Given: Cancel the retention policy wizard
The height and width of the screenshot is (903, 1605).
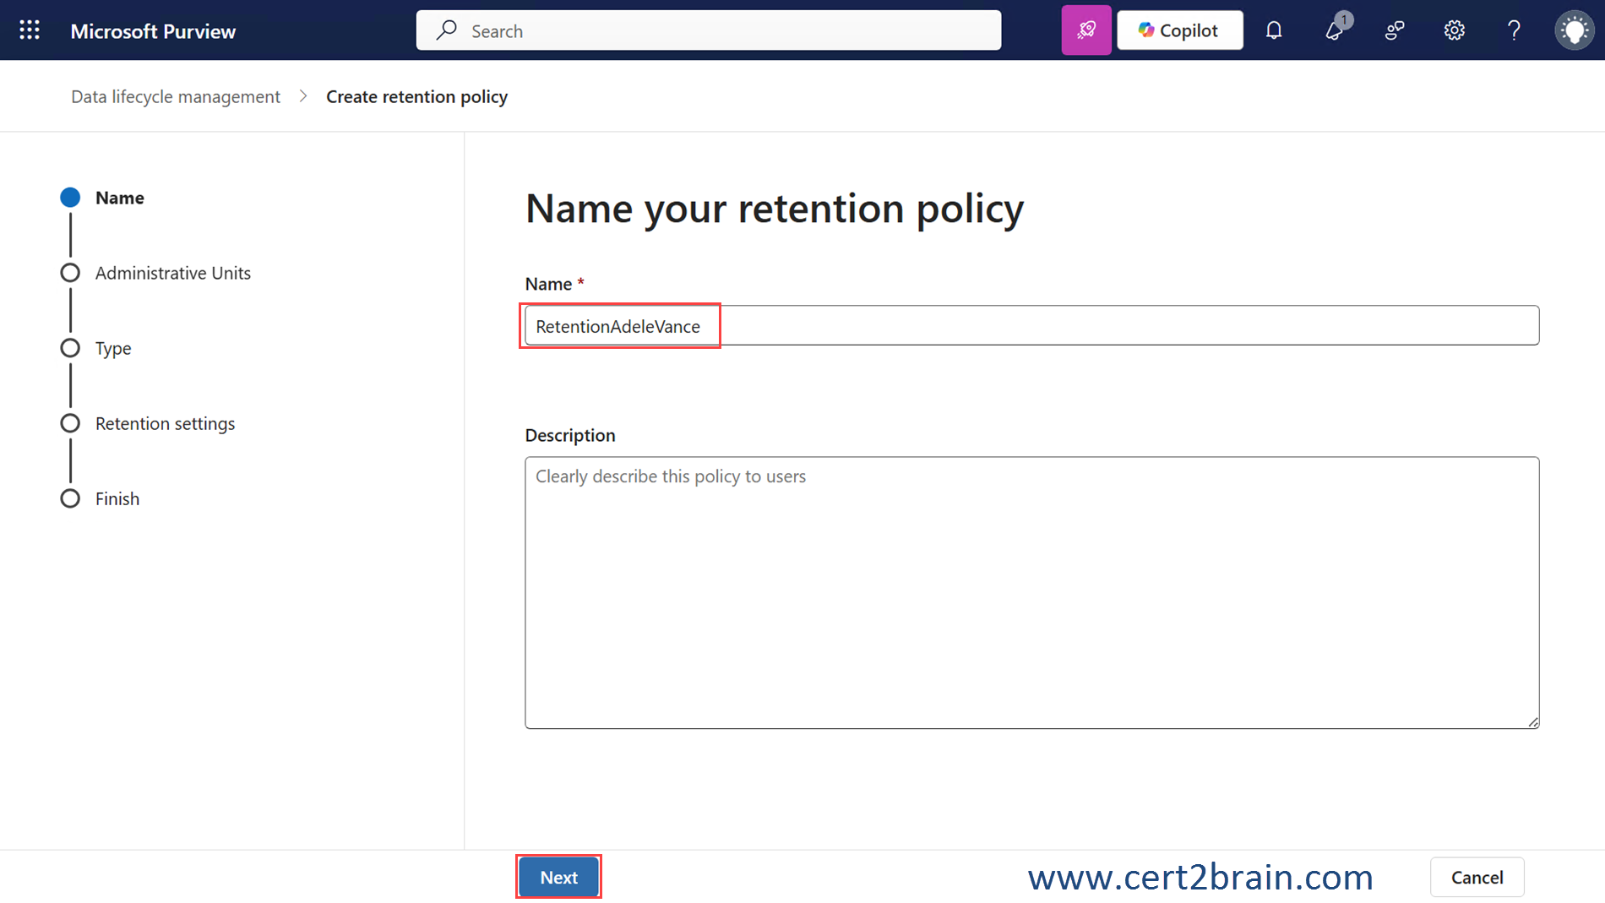Looking at the screenshot, I should 1477,877.
